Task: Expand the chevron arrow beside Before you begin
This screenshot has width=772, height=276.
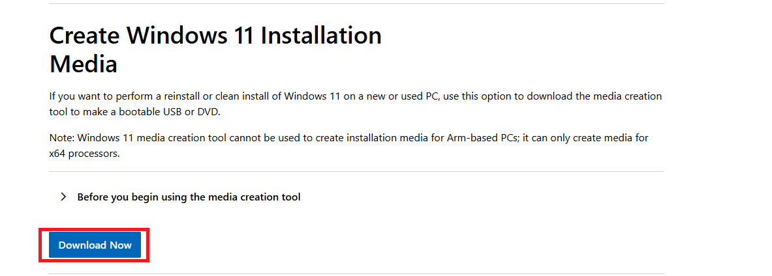Action: pos(63,197)
